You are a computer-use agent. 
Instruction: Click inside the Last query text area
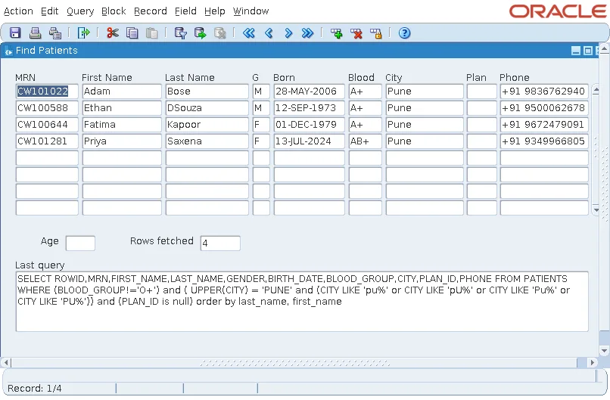[x=302, y=302]
